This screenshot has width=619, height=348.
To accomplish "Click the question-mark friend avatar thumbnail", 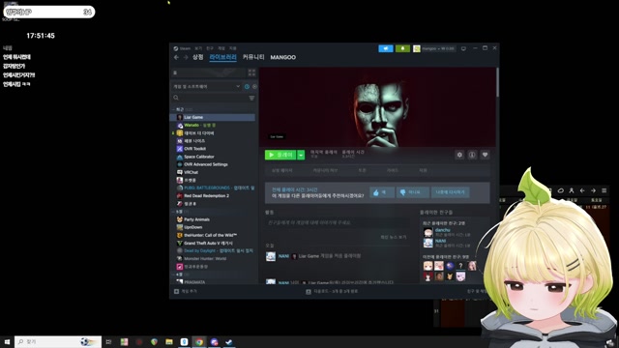I will click(460, 266).
